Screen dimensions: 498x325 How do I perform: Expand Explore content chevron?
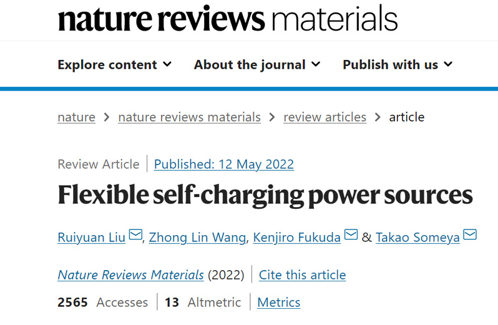[x=167, y=64]
